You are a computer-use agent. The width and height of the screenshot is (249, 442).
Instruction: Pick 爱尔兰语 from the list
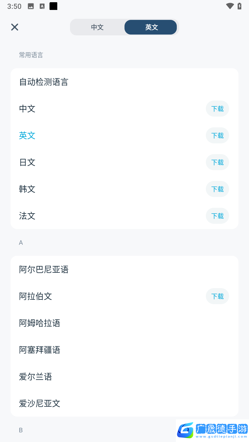click(x=35, y=377)
